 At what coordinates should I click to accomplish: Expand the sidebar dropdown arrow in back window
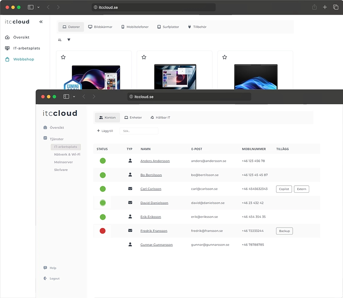pos(38,7)
